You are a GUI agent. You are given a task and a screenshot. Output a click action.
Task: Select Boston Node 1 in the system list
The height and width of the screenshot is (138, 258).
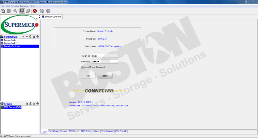[x=20, y=40]
